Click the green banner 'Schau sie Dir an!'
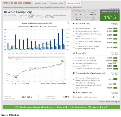 61,107
